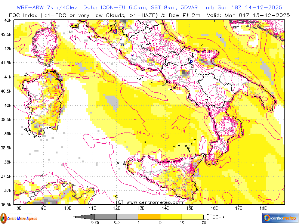This screenshot has width=299, height=224.
Task: Click the centrometeo logo at bottom right
Action: click(280, 217)
